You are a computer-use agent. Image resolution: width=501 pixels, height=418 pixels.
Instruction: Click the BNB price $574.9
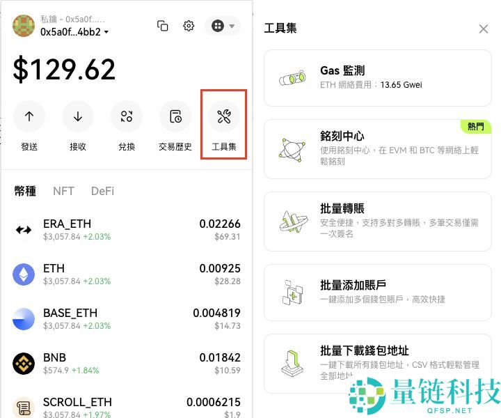[x=56, y=371]
